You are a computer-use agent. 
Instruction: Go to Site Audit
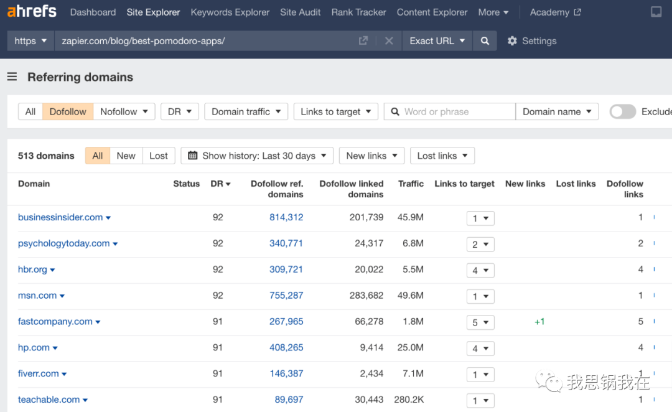(x=301, y=12)
